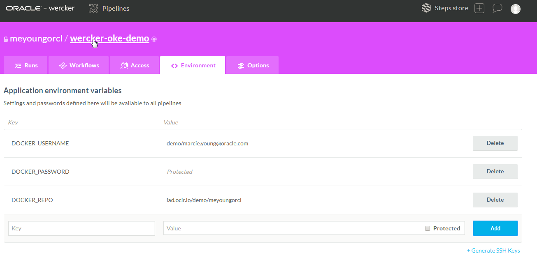Delete the DOCKER_PASSWORD variable
This screenshot has height=262, width=537.
pos(495,172)
